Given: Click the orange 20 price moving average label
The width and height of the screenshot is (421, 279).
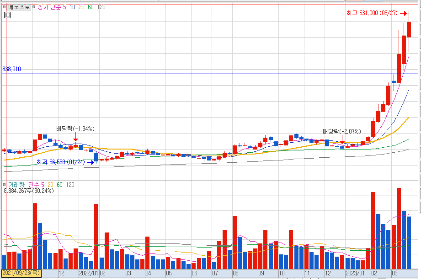Looking at the screenshot, I should click(x=81, y=7).
